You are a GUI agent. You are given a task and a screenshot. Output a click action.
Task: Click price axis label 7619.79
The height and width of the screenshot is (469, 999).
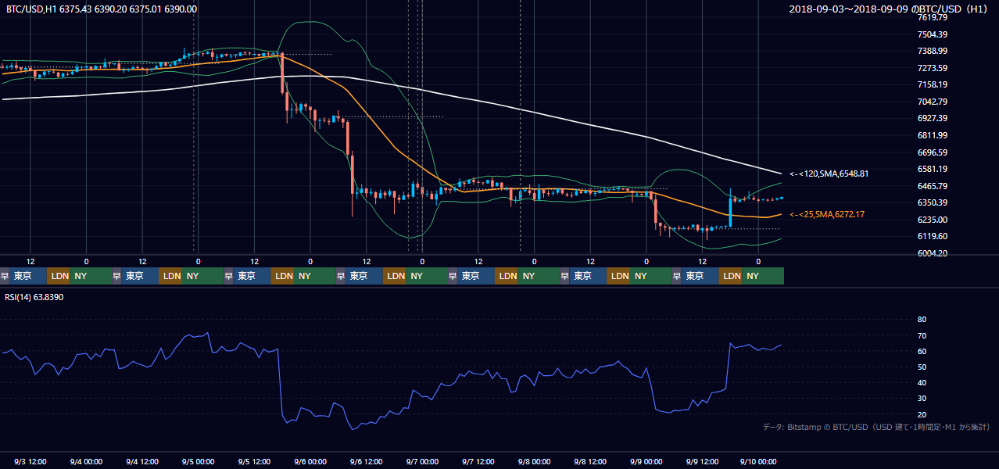tap(933, 17)
